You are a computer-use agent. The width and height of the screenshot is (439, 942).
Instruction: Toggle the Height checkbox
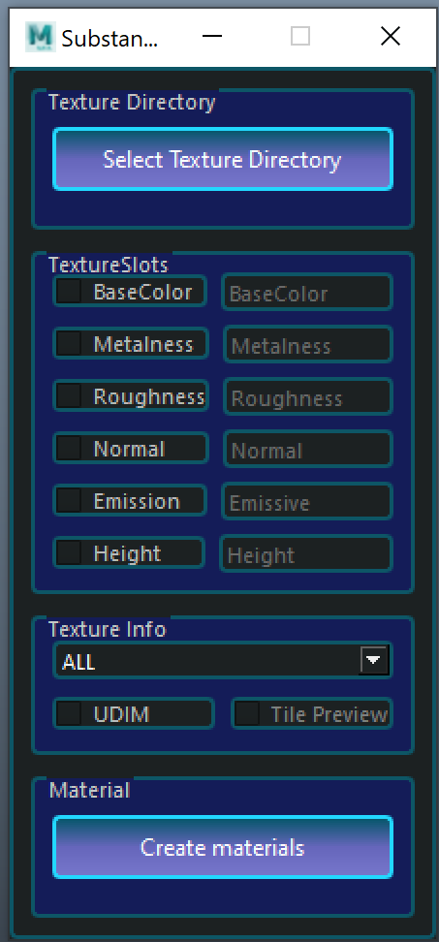(69, 552)
